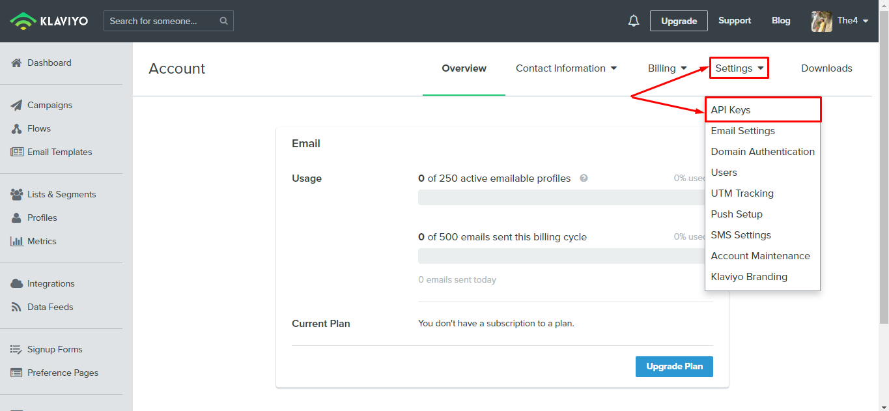The image size is (889, 411).
Task: Click the '0 emails sent today' text
Action: click(457, 280)
